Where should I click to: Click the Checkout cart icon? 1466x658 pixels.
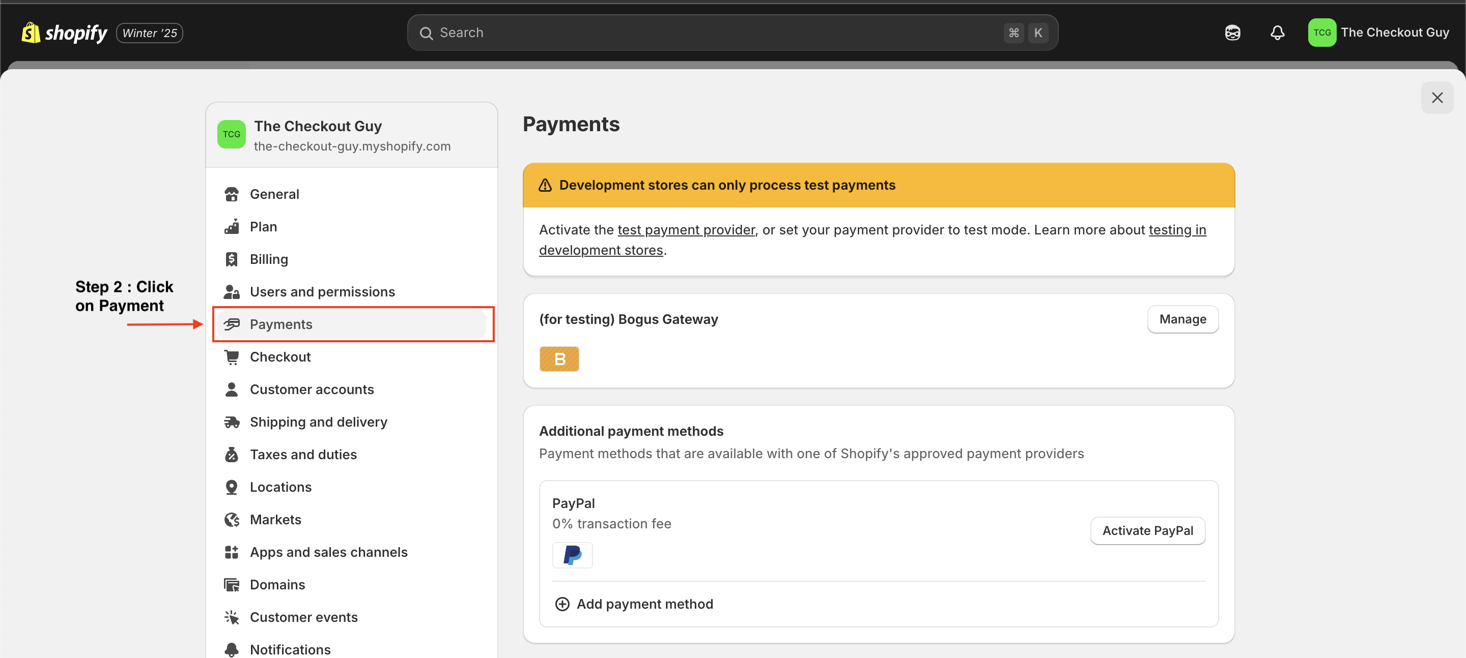point(232,357)
